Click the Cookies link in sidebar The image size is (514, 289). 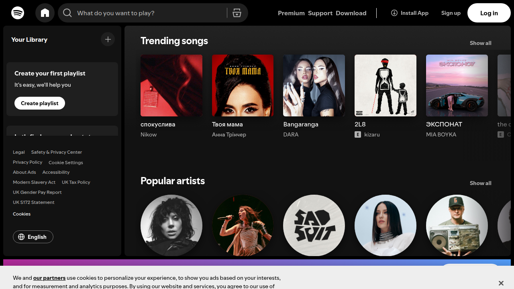pyautogui.click(x=22, y=214)
